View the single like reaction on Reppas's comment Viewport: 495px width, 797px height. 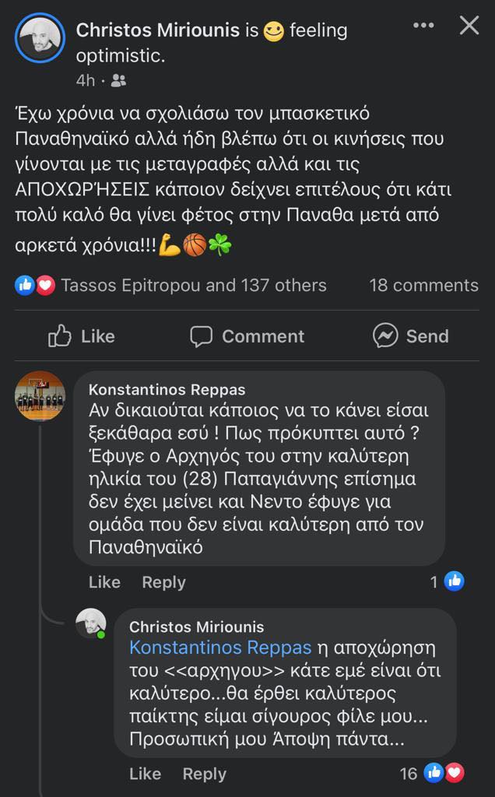pyautogui.click(x=448, y=581)
